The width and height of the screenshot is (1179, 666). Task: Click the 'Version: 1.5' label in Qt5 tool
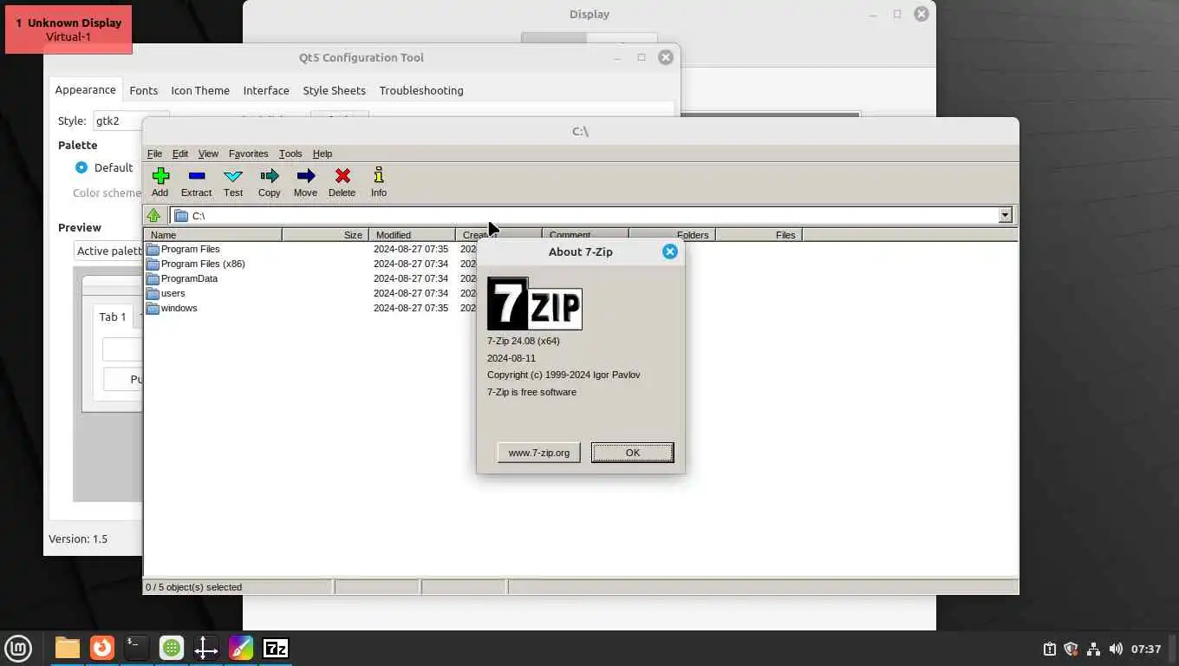[78, 539]
